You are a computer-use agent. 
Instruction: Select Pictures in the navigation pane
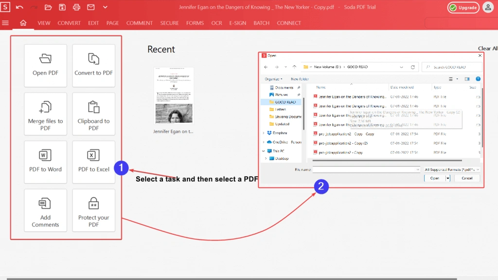coord(282,95)
